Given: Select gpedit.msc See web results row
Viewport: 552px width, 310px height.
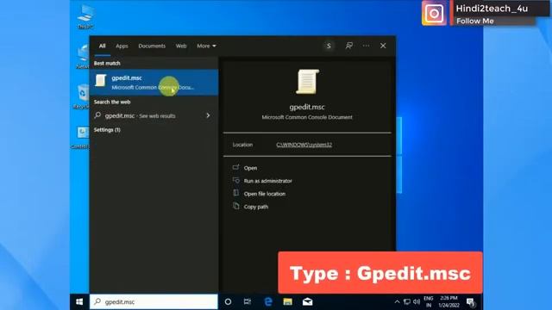Looking at the screenshot, I should (154, 115).
